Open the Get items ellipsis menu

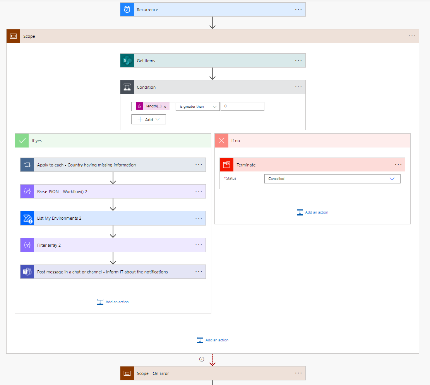[298, 61]
